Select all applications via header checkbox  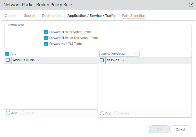(8, 60)
